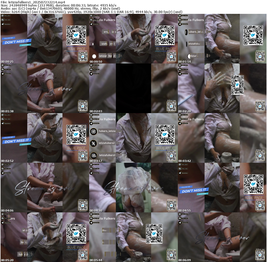Open the thumbnail at 00:05:44

coord(133,237)
